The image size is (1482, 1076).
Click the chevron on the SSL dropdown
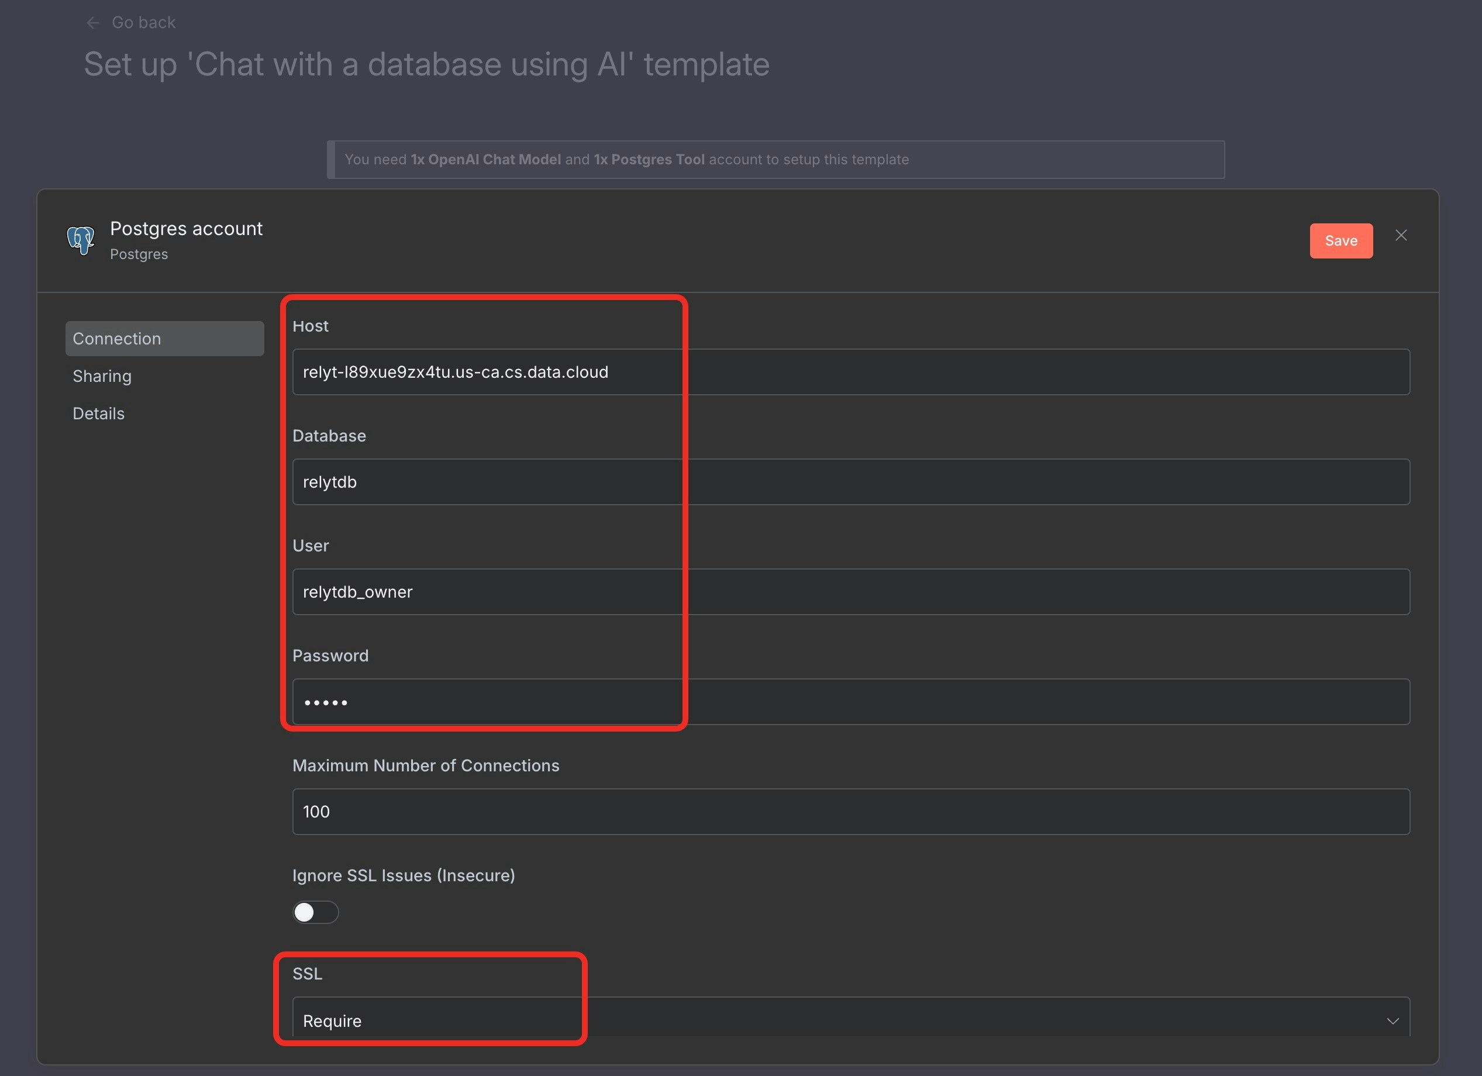[1393, 1020]
